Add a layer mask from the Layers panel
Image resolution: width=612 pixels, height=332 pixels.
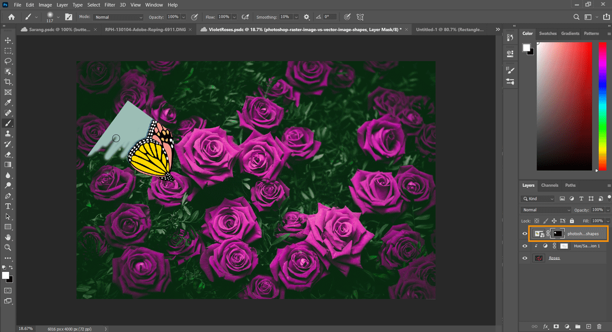556,326
